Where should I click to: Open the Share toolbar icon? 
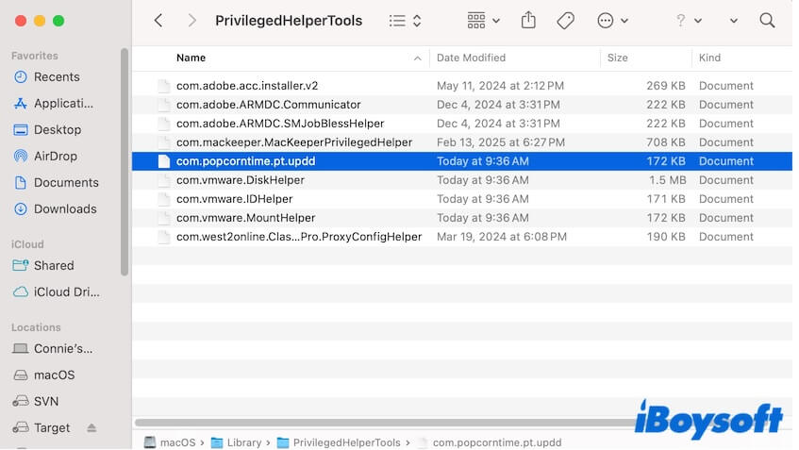point(528,21)
